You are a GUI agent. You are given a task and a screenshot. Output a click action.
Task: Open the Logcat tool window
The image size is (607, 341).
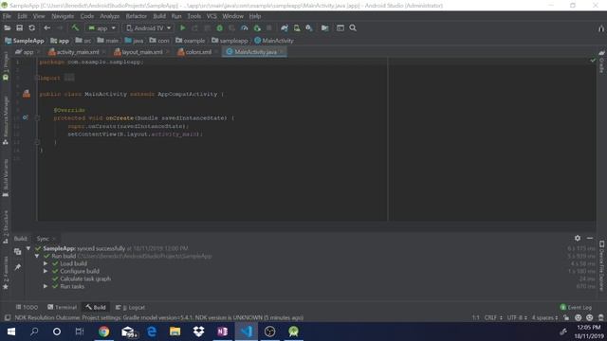(x=131, y=307)
